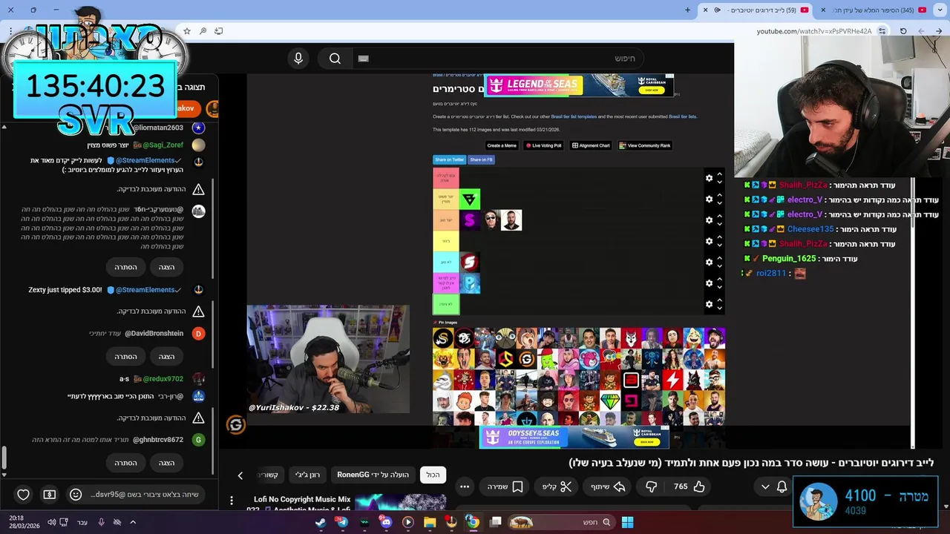Click the dislike thumbs-down button
The width and height of the screenshot is (950, 534).
pos(652,487)
